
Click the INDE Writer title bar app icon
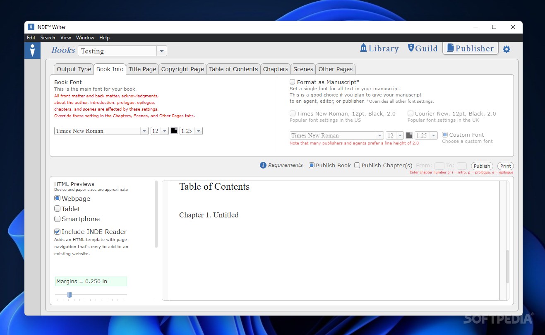tap(31, 27)
